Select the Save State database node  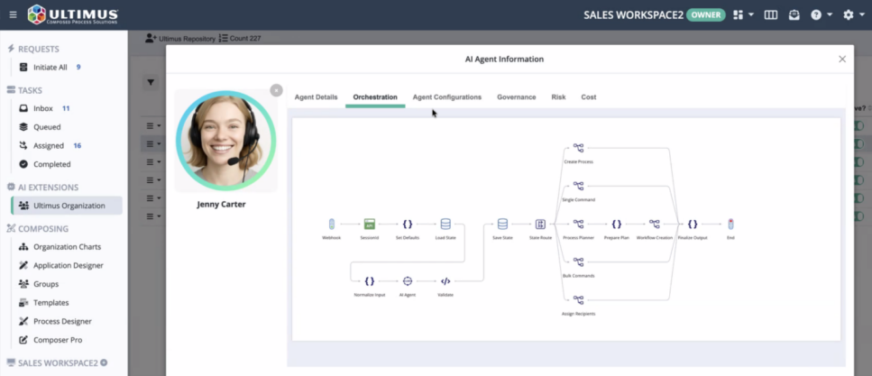click(502, 225)
